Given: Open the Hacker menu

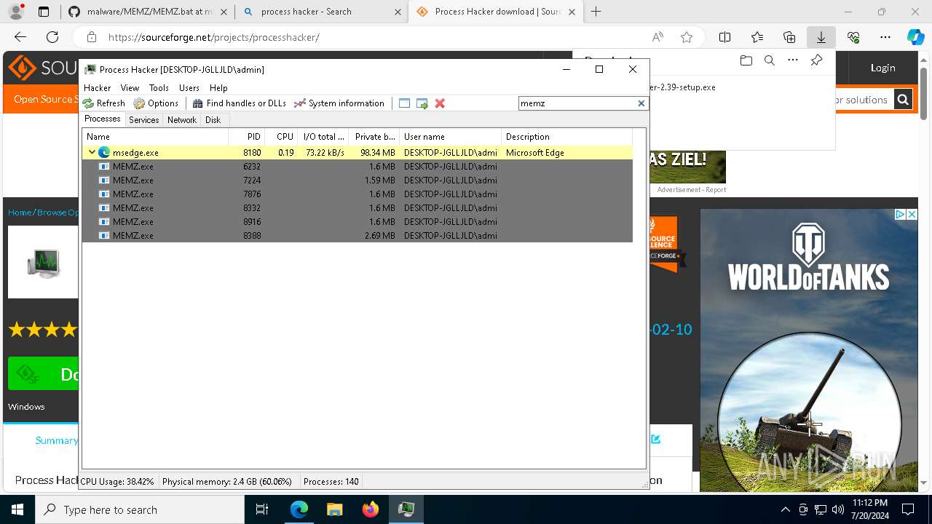Looking at the screenshot, I should (98, 87).
